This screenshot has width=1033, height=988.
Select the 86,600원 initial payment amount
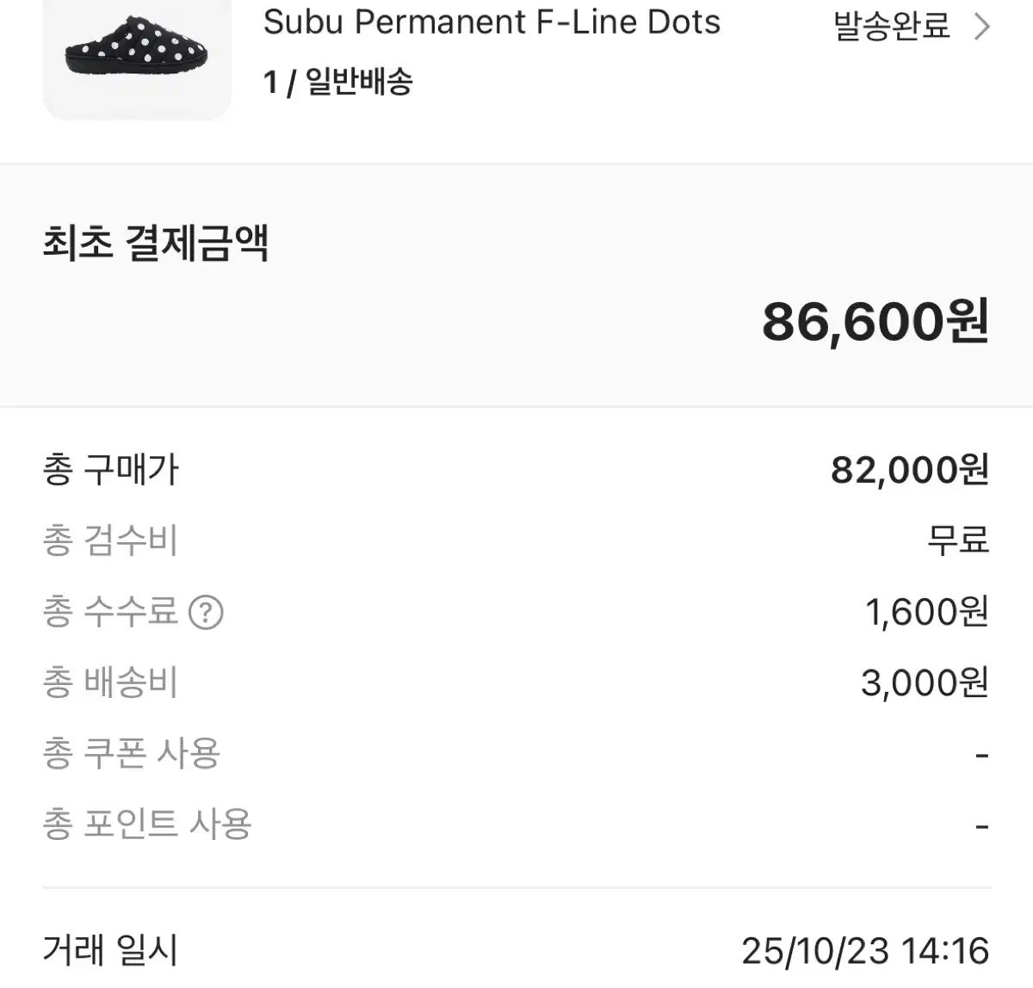coord(875,322)
